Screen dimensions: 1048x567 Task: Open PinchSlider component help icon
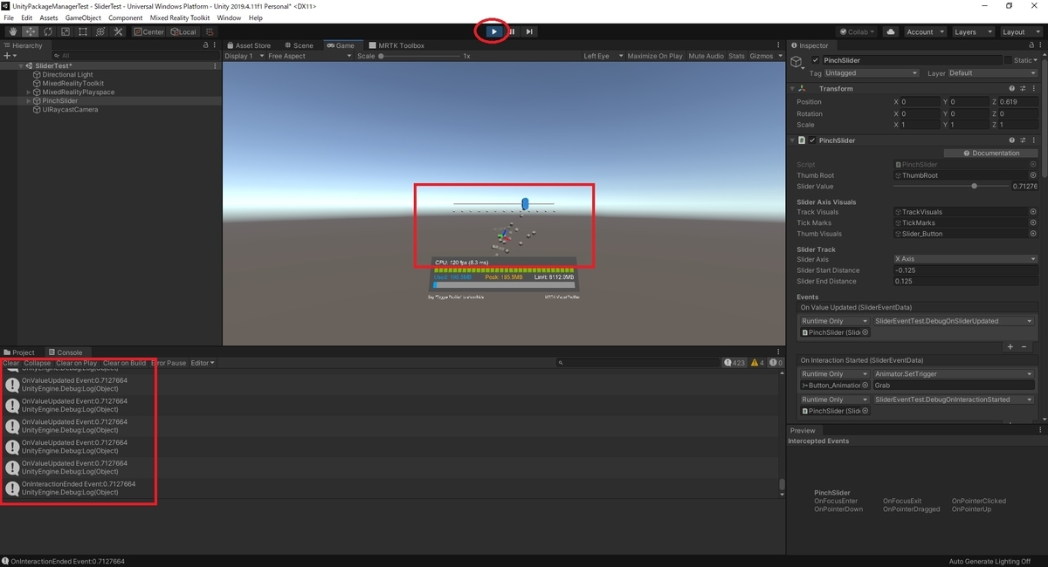pos(1011,140)
